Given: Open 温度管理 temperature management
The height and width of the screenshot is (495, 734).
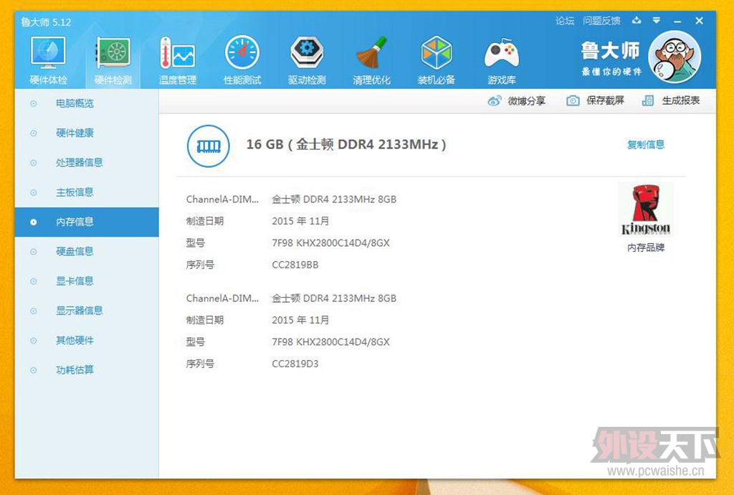Looking at the screenshot, I should click(178, 53).
